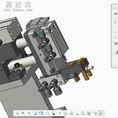
Task: Toggle the datum axis display icon
Action: [77, 113]
